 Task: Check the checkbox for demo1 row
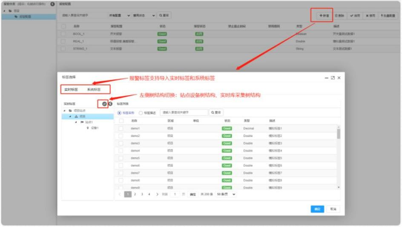pyautogui.click(x=121, y=128)
